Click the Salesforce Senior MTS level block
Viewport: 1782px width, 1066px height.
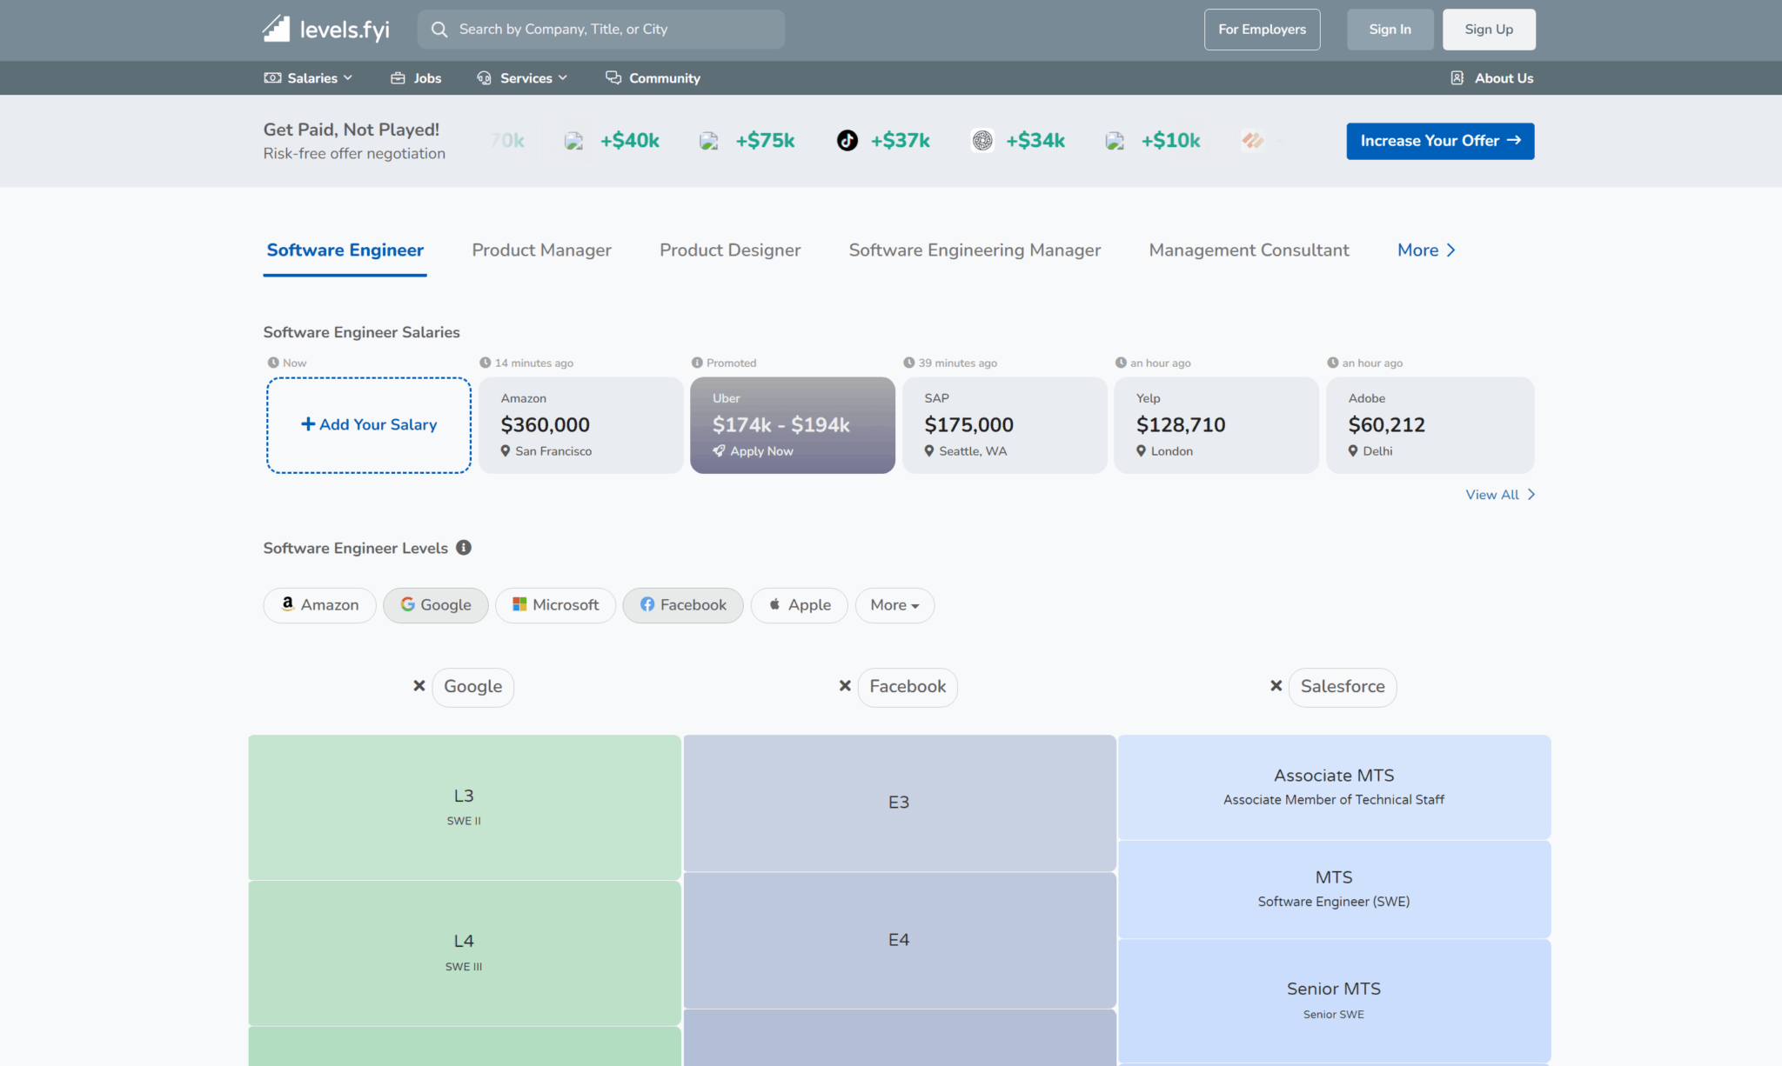1334,1001
